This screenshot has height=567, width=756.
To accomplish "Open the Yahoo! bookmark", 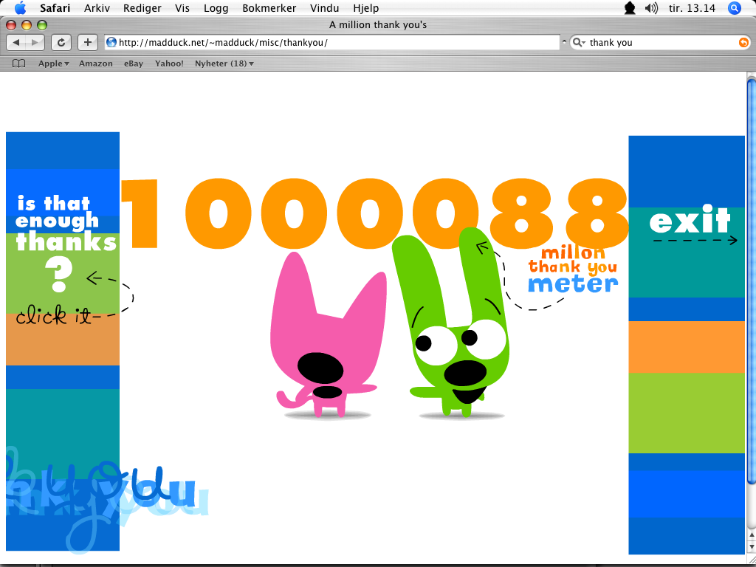I will [169, 63].
